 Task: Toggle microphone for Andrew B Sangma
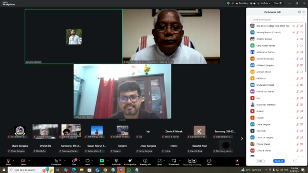[x=297, y=65]
